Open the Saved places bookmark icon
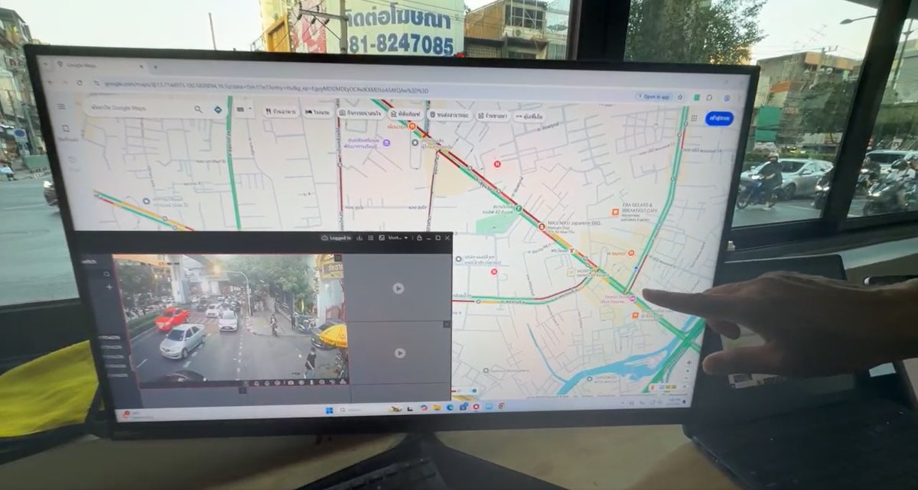The height and width of the screenshot is (490, 918). (66, 128)
